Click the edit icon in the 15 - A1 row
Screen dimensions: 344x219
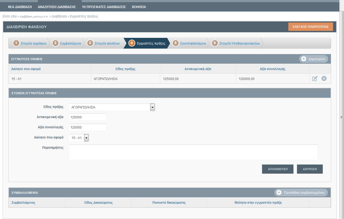click(x=315, y=79)
